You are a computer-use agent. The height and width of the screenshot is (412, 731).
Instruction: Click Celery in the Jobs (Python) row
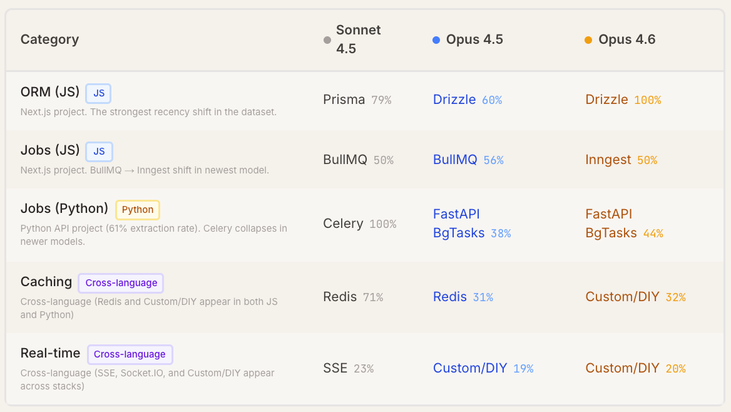[343, 224]
